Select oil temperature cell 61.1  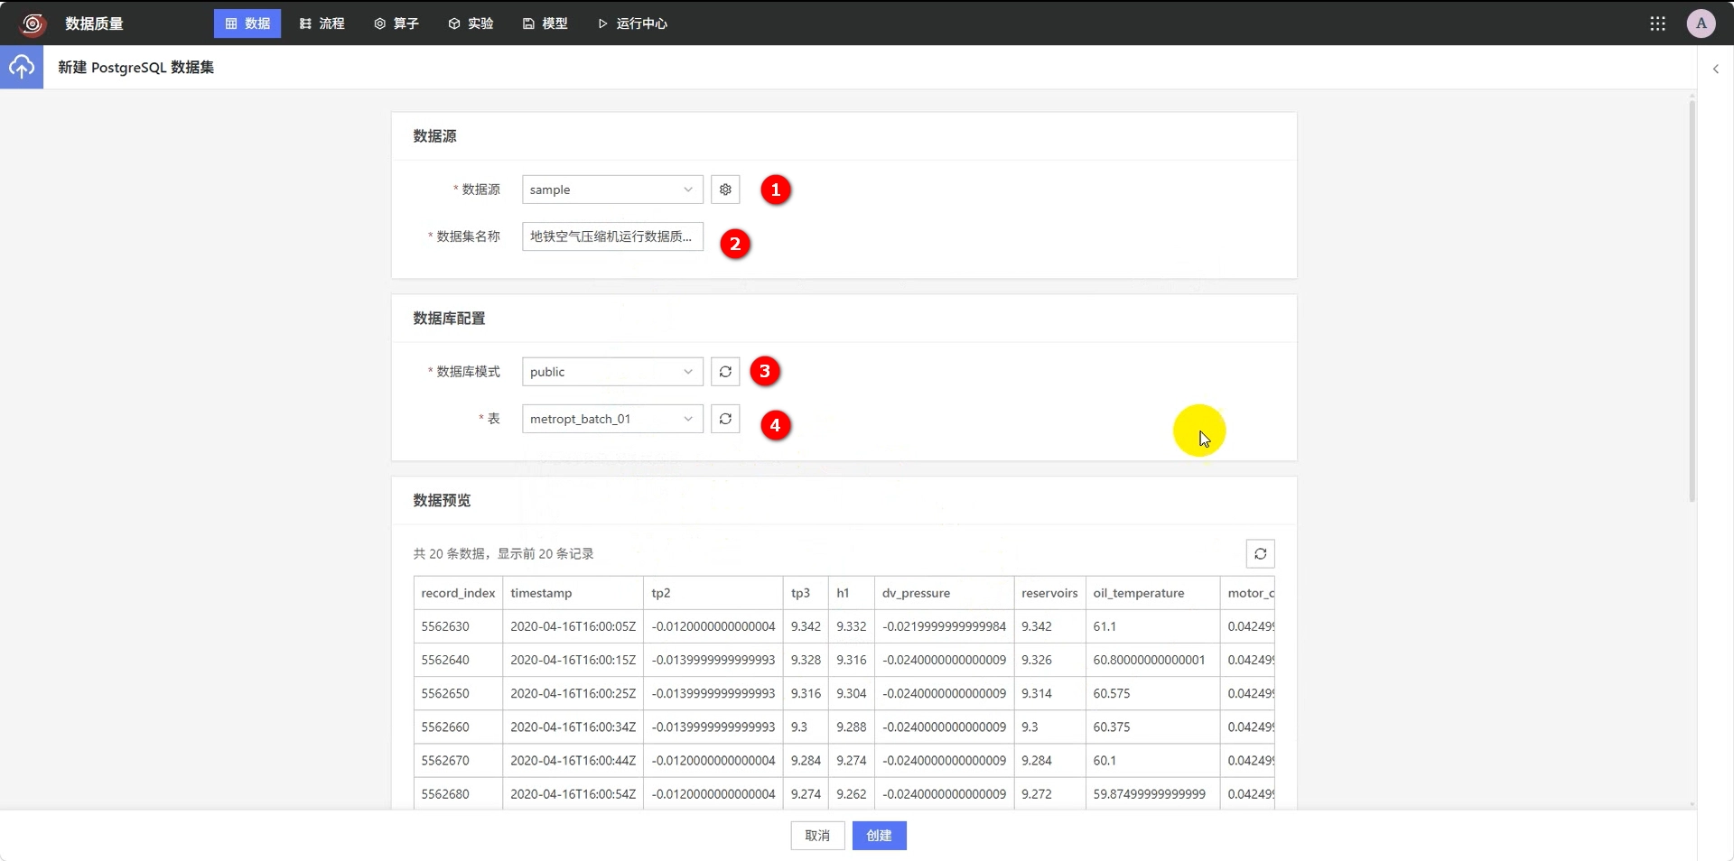coord(1152,626)
